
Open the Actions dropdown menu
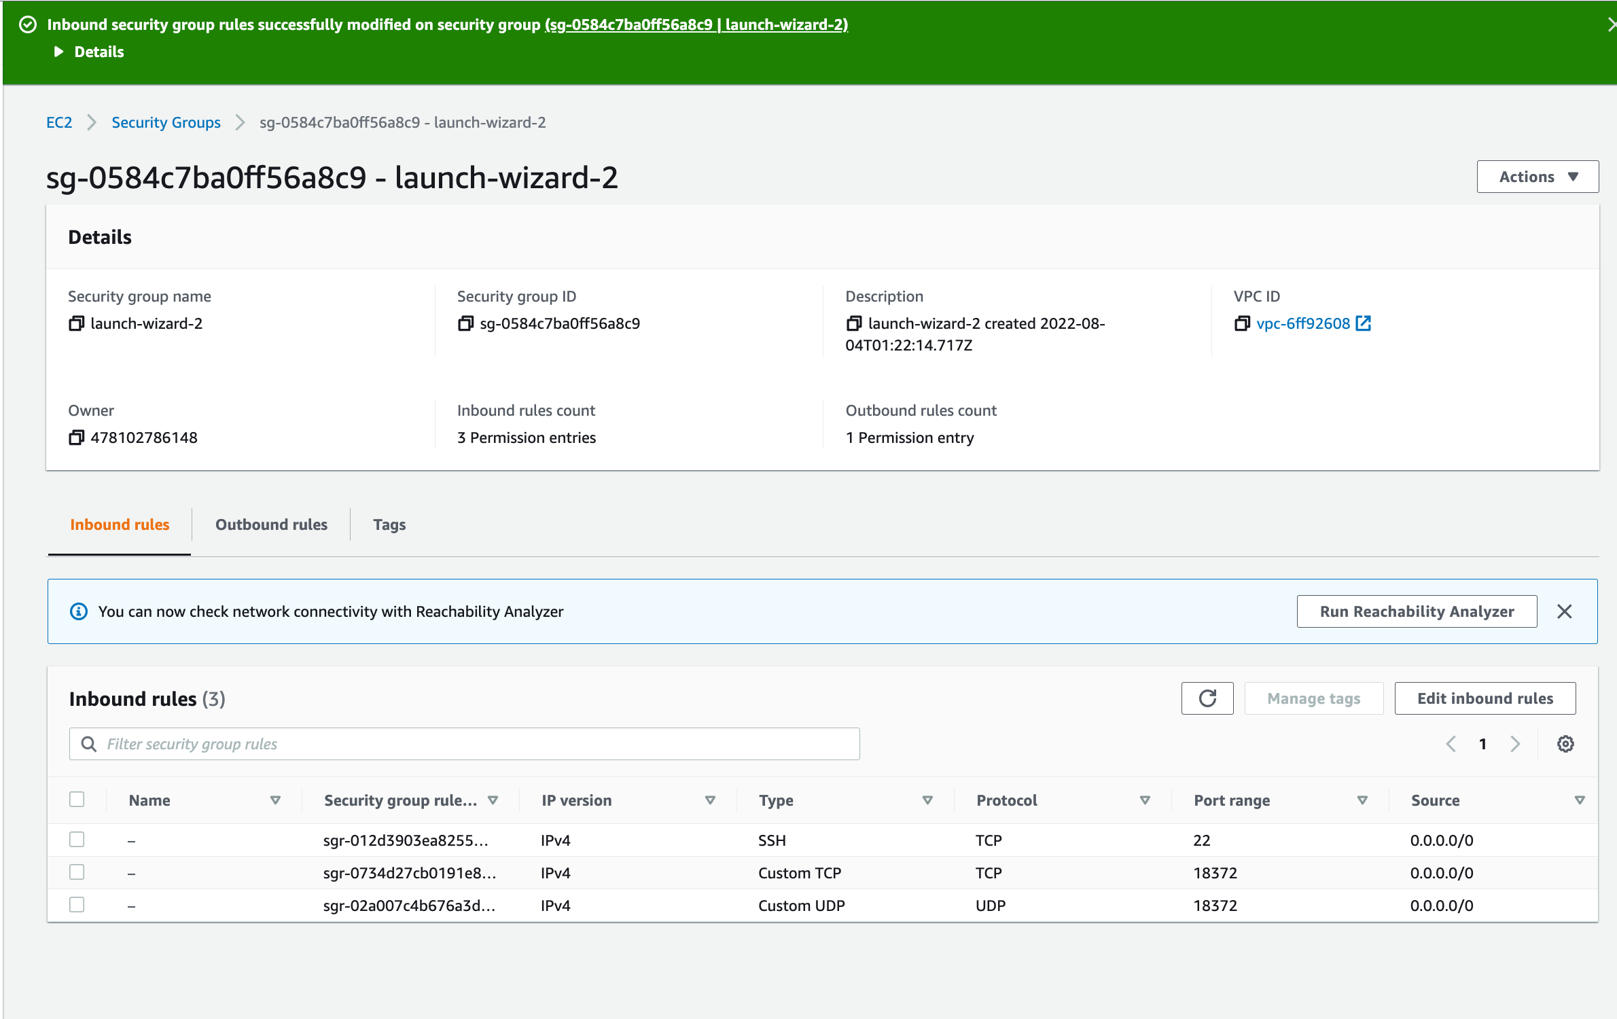click(x=1538, y=177)
